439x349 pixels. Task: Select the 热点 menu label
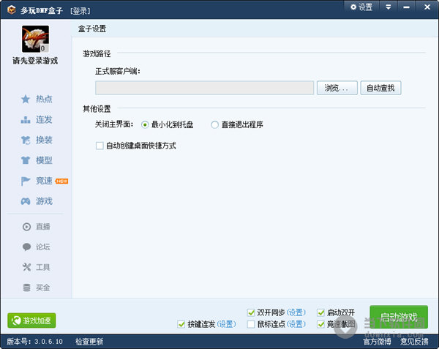44,99
